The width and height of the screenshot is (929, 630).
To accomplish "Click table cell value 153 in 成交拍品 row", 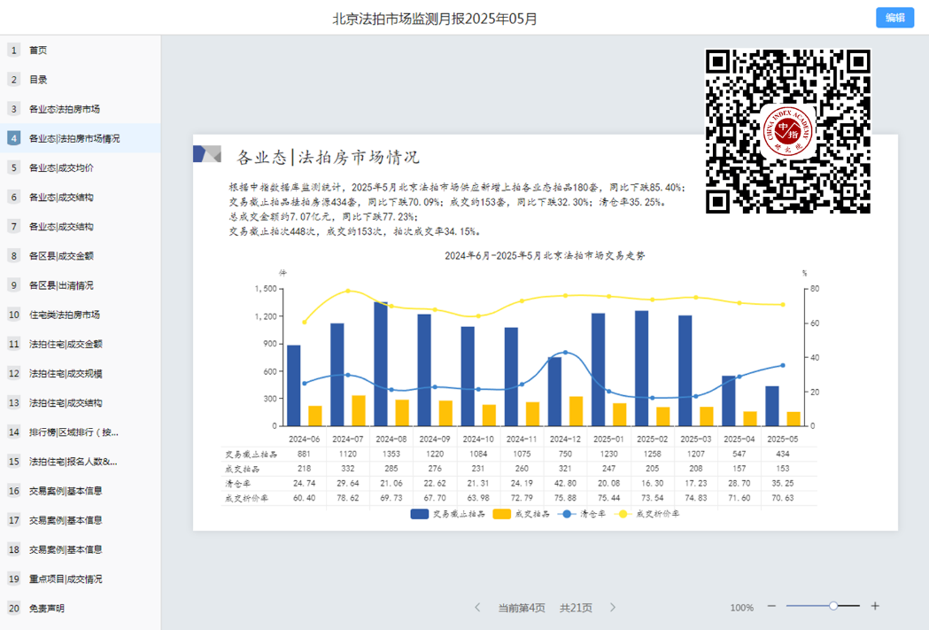I will tap(783, 469).
